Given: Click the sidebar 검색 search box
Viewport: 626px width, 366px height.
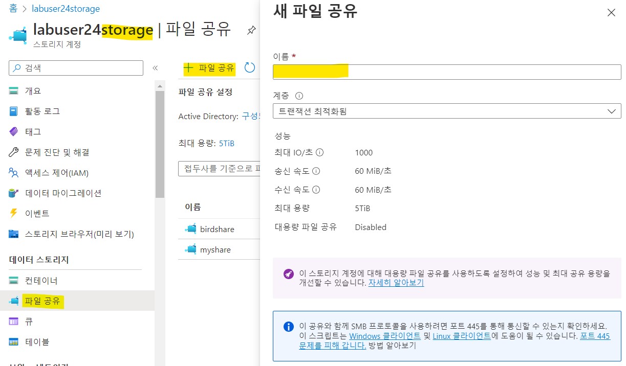Looking at the screenshot, I should [76, 68].
